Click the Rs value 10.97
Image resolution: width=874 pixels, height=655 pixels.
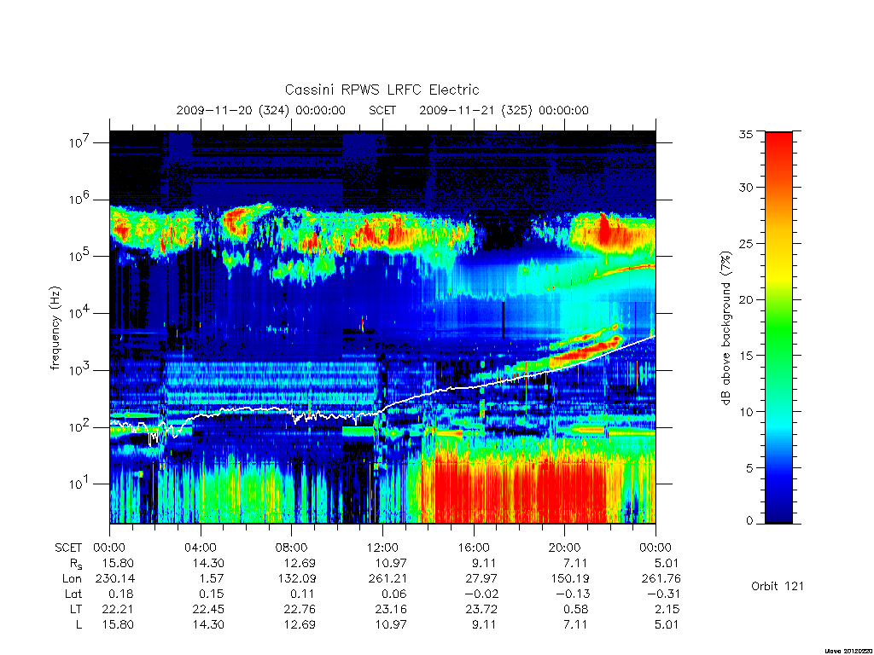point(391,563)
